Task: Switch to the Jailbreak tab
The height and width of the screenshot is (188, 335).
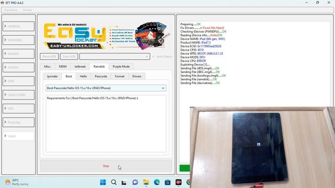Action: click(80, 66)
